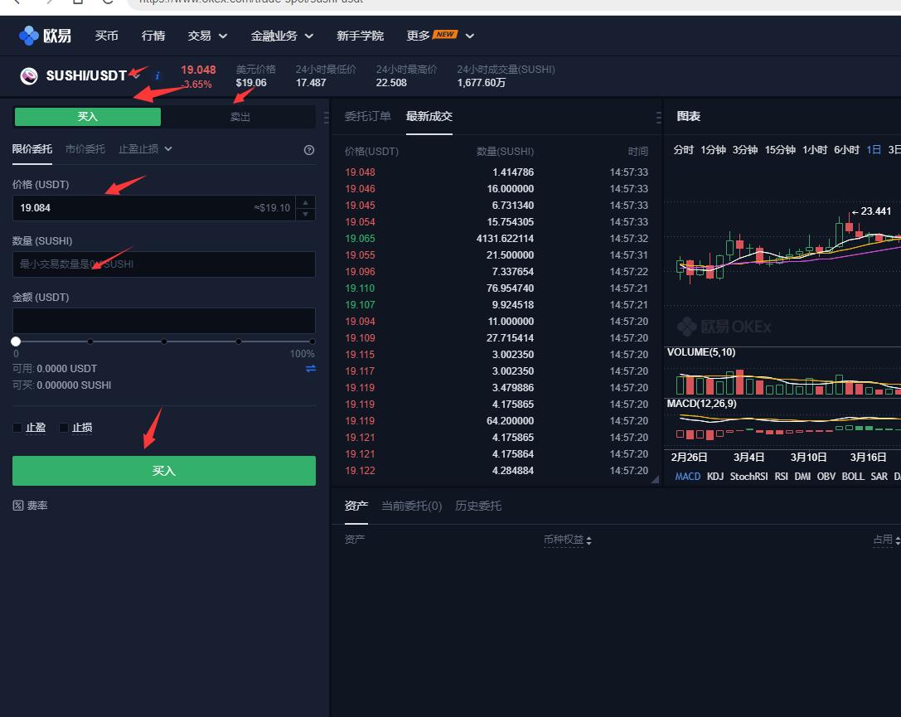Select 市价委托 market order tab
This screenshot has height=717, width=901.
[85, 149]
